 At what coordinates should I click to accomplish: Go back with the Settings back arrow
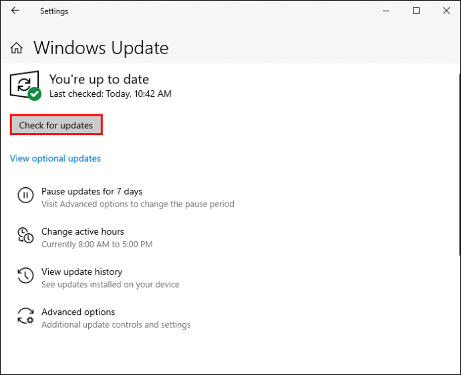[x=15, y=11]
